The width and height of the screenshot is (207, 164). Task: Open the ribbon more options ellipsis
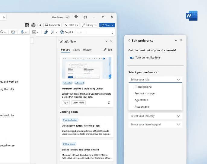[80, 32]
